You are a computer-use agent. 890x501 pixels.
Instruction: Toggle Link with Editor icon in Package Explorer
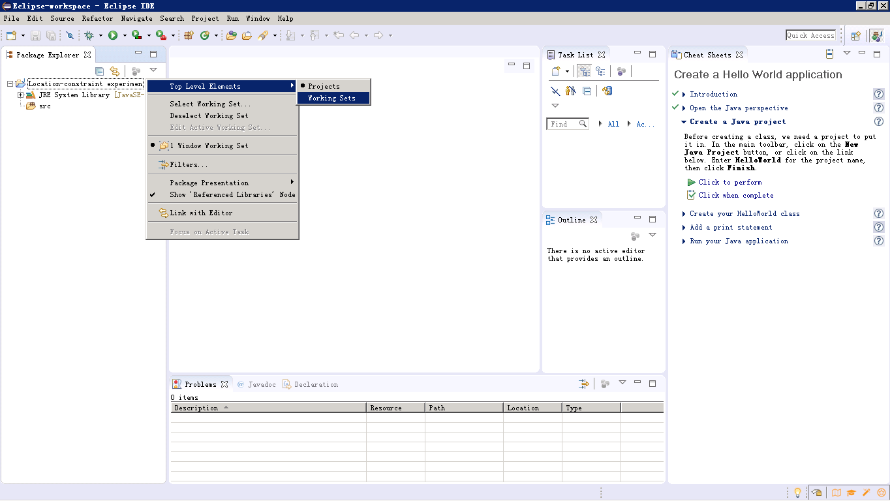pos(115,71)
